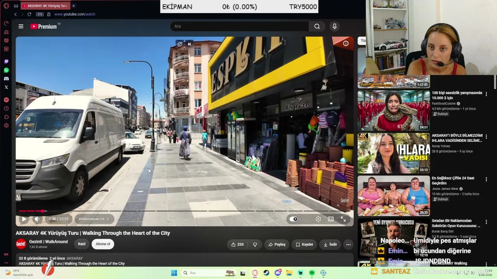The height and width of the screenshot is (279, 497).
Task: Open the Ihlara Vadisi video thumbnail
Action: (394, 153)
